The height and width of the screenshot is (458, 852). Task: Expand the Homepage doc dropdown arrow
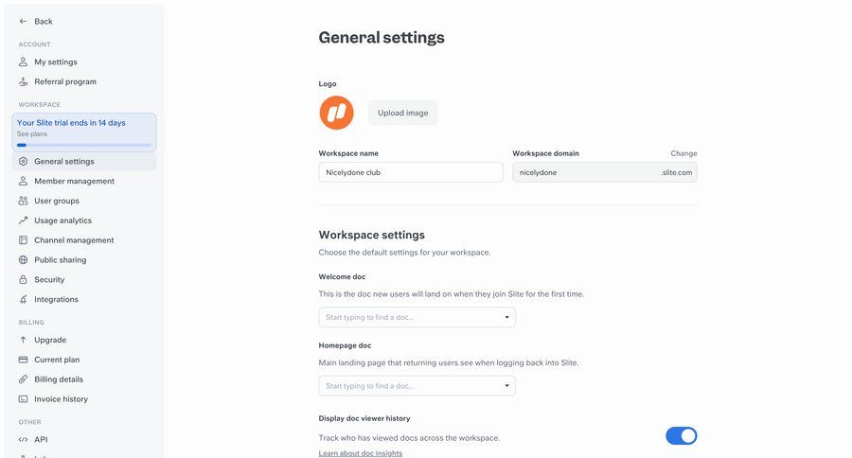pyautogui.click(x=508, y=385)
